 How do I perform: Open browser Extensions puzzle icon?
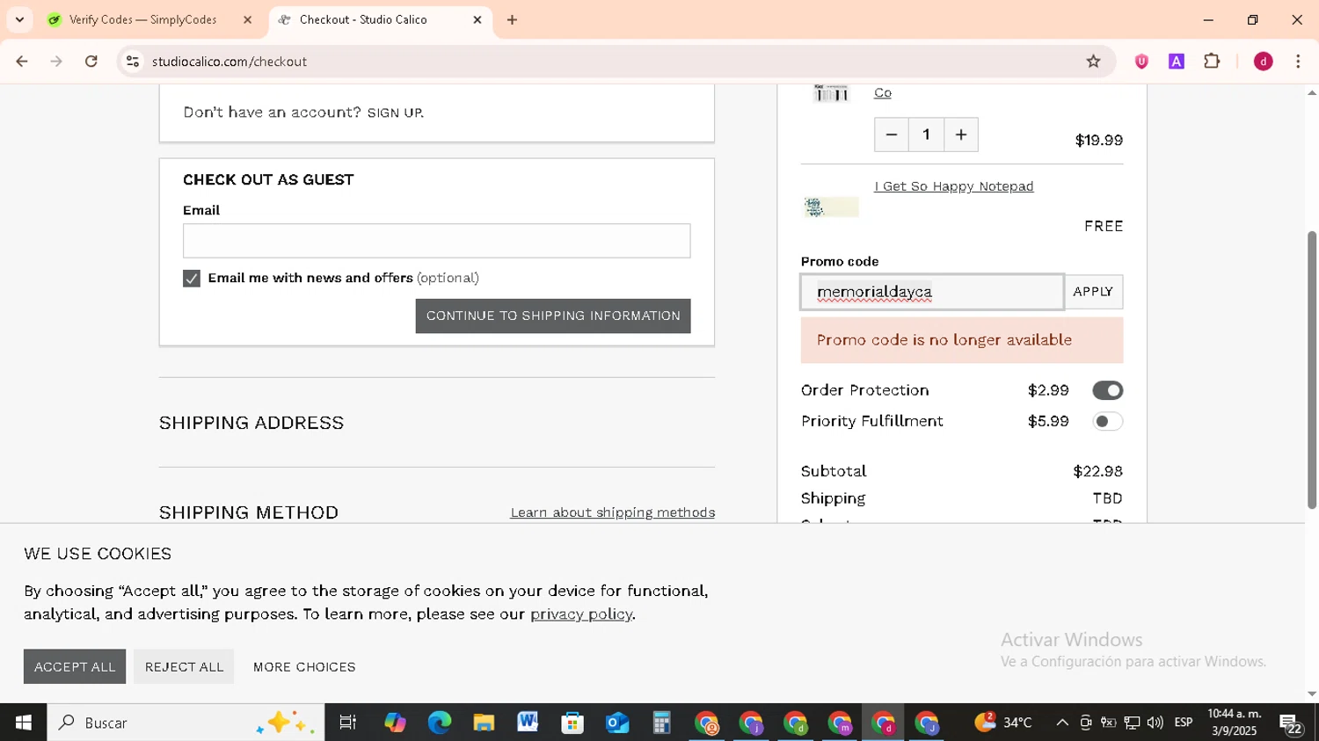pos(1212,62)
